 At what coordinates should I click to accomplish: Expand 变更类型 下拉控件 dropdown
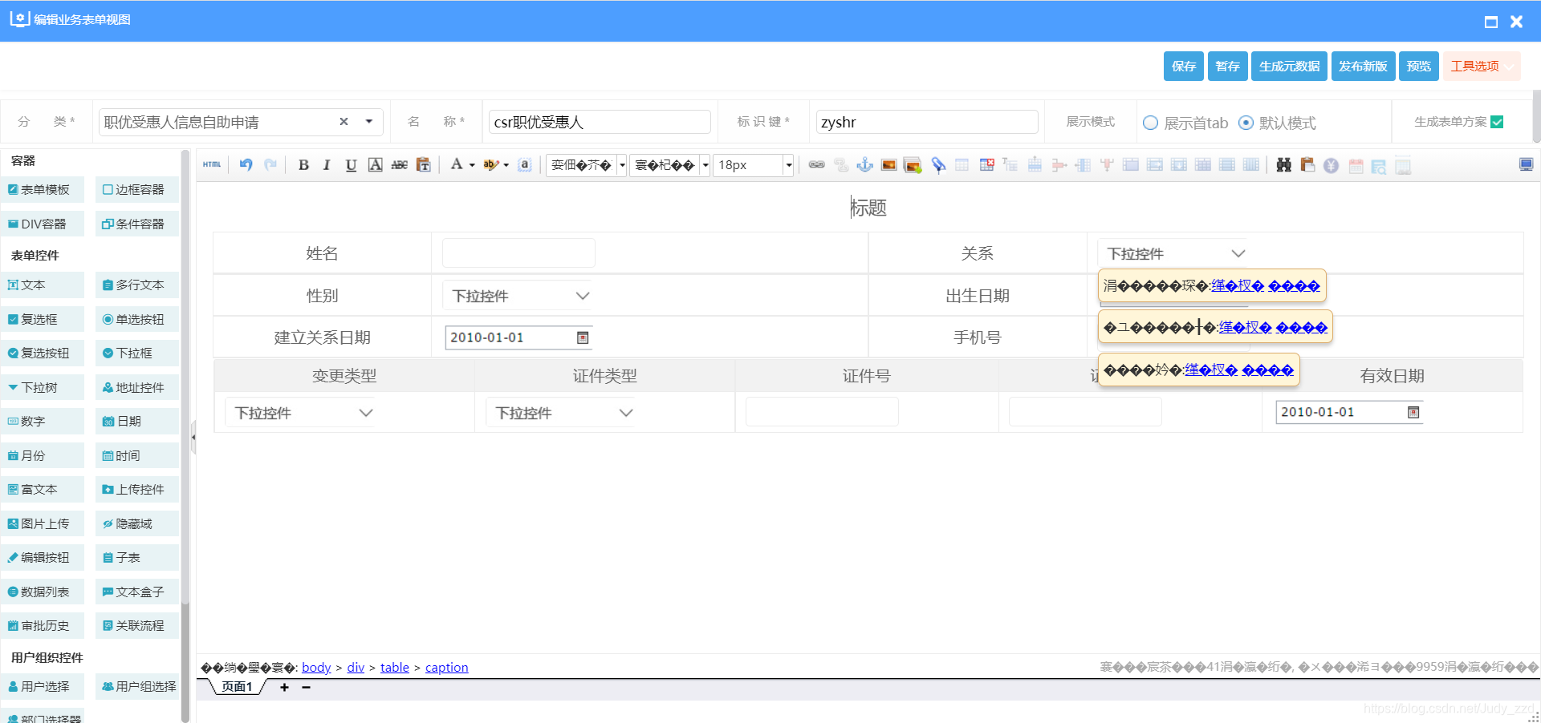pyautogui.click(x=366, y=413)
